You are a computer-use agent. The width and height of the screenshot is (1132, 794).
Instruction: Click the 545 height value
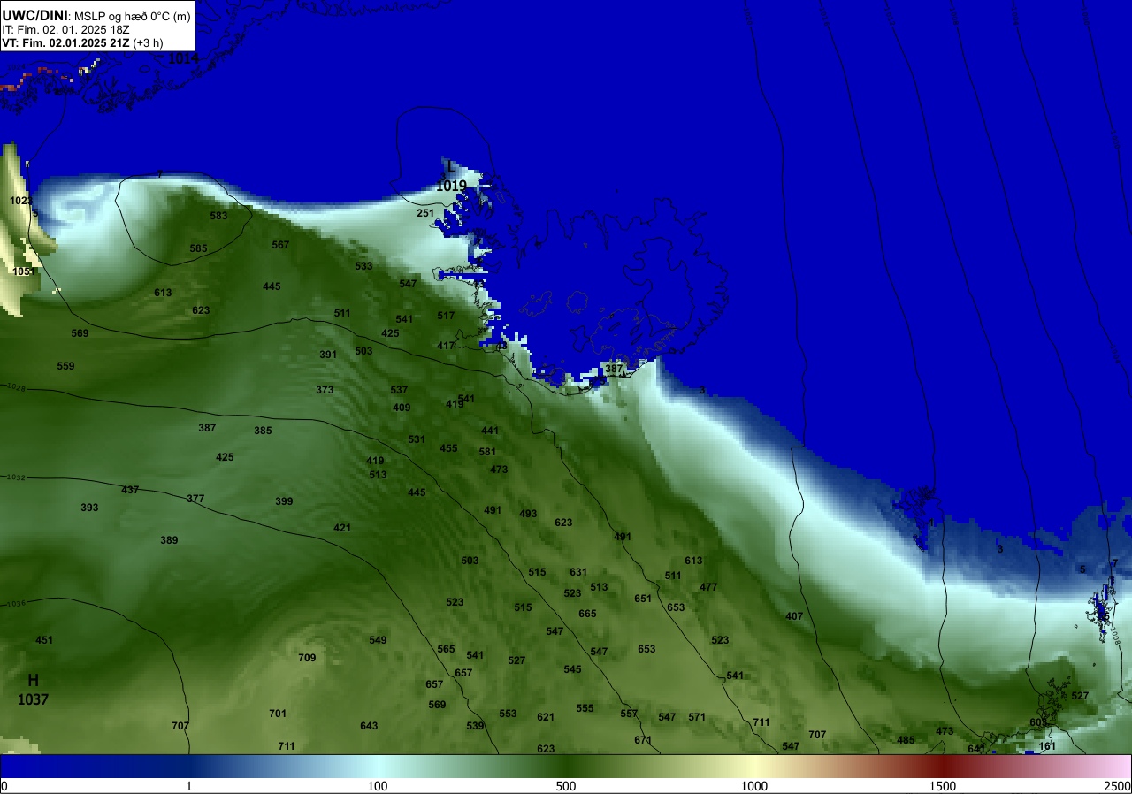pyautogui.click(x=572, y=669)
